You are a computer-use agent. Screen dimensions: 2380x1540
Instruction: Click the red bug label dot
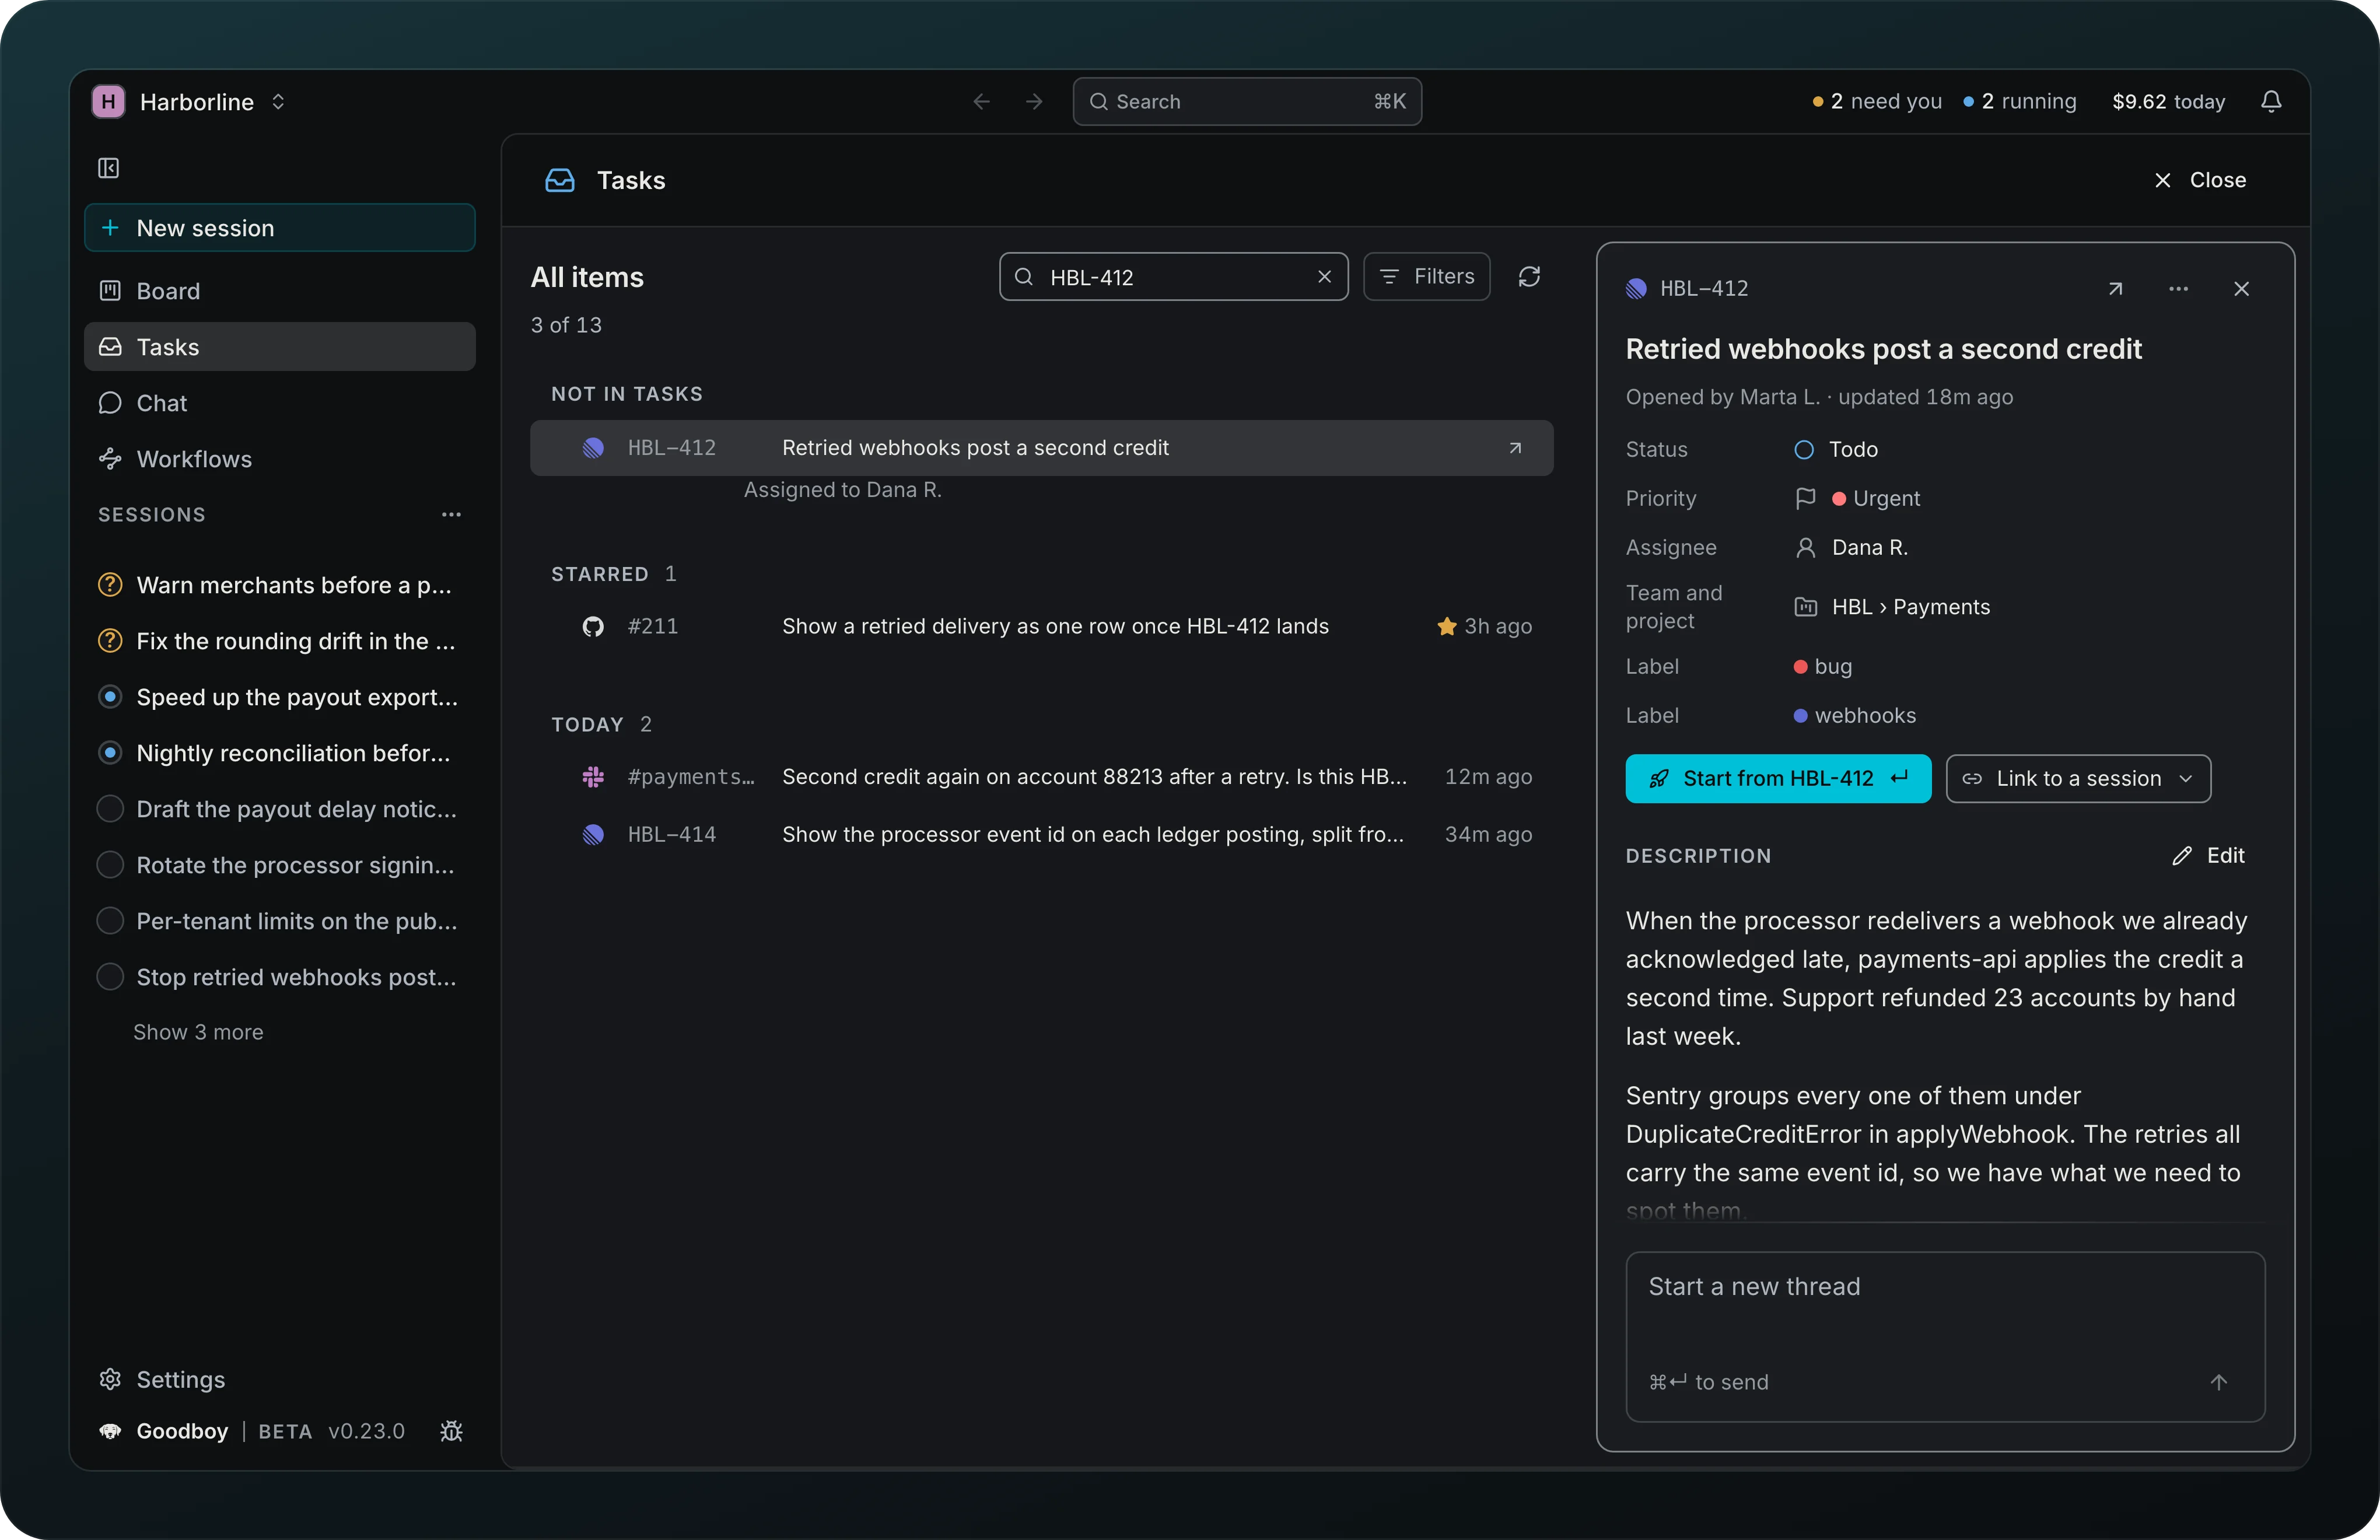(x=1800, y=667)
